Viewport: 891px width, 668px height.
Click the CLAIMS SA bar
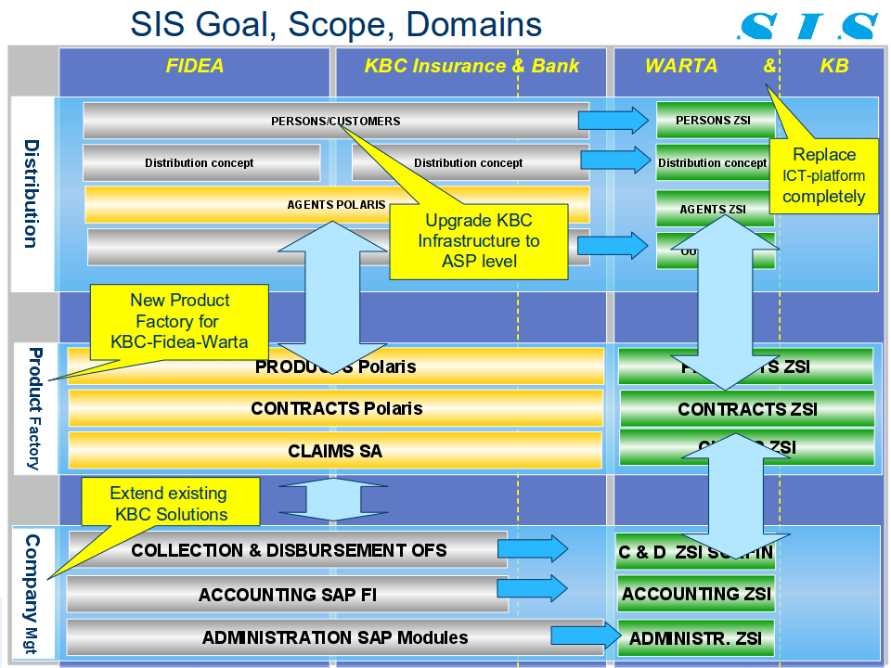tap(335, 451)
